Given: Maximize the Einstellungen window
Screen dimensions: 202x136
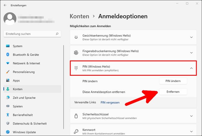Looking at the screenshot, I should coord(187,3).
